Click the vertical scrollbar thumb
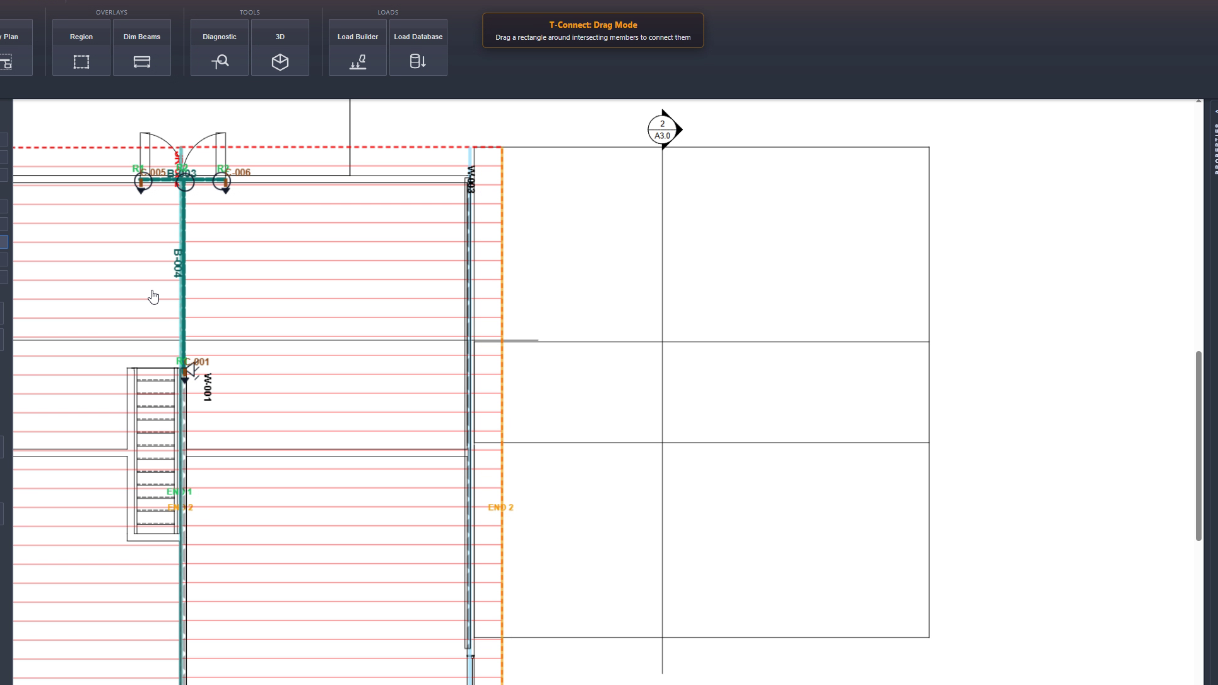 [1198, 446]
